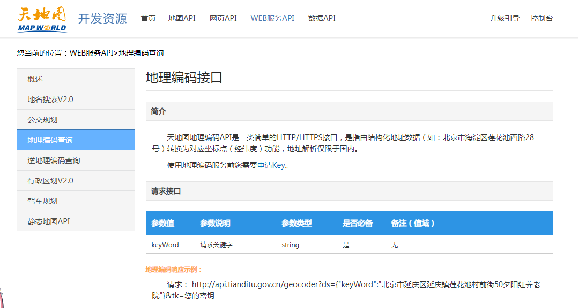Screen dimensions: 578x308
Task: Select 地名搜索V2.0 in the sidebar
Action: point(76,99)
